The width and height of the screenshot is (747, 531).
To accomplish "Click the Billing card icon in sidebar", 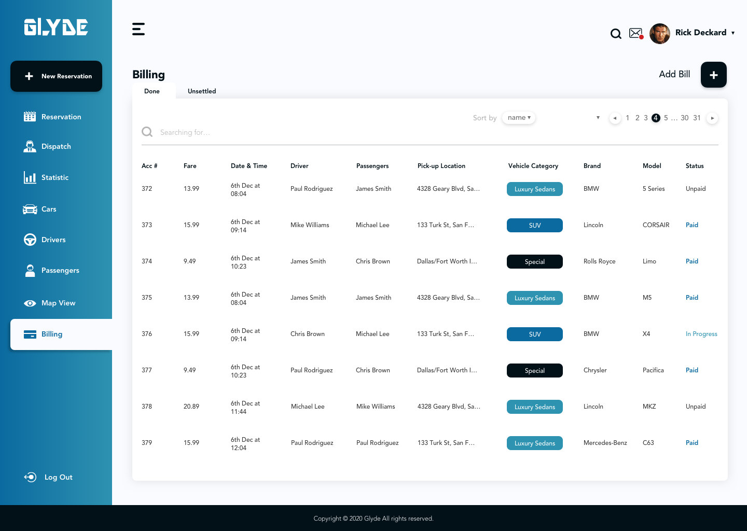I will (30, 334).
